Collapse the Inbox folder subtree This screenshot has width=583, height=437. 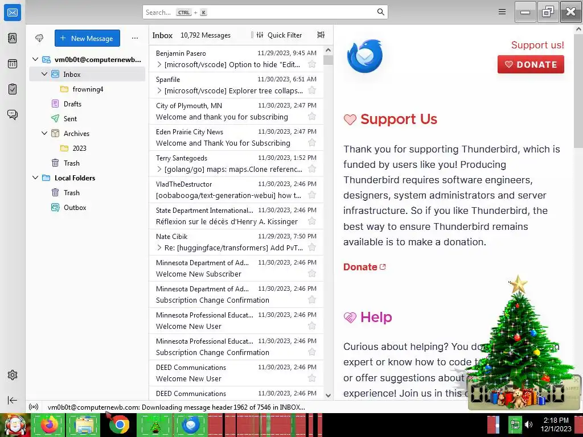point(44,74)
